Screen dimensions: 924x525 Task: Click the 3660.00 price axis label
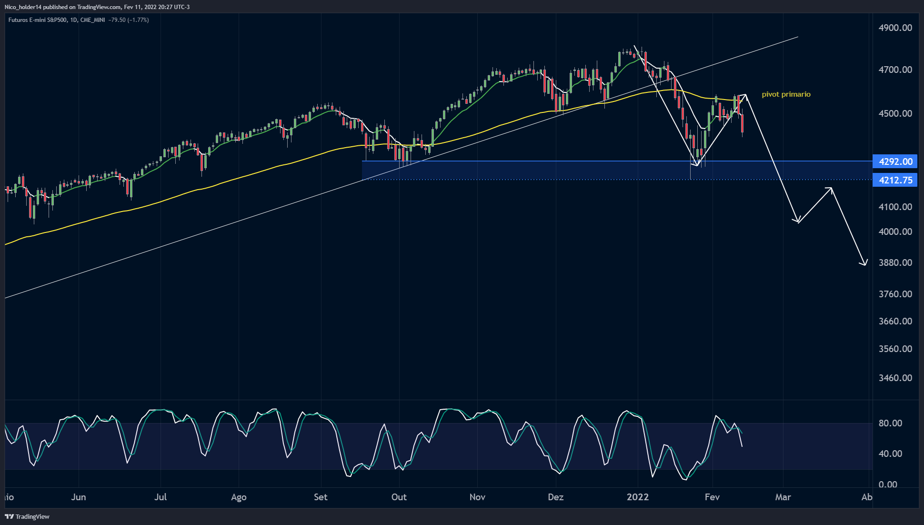(895, 321)
